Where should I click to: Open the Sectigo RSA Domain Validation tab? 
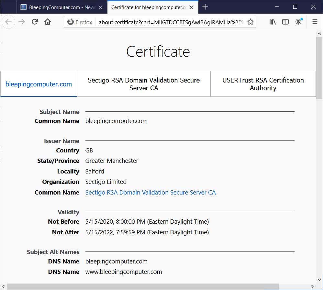click(x=144, y=84)
